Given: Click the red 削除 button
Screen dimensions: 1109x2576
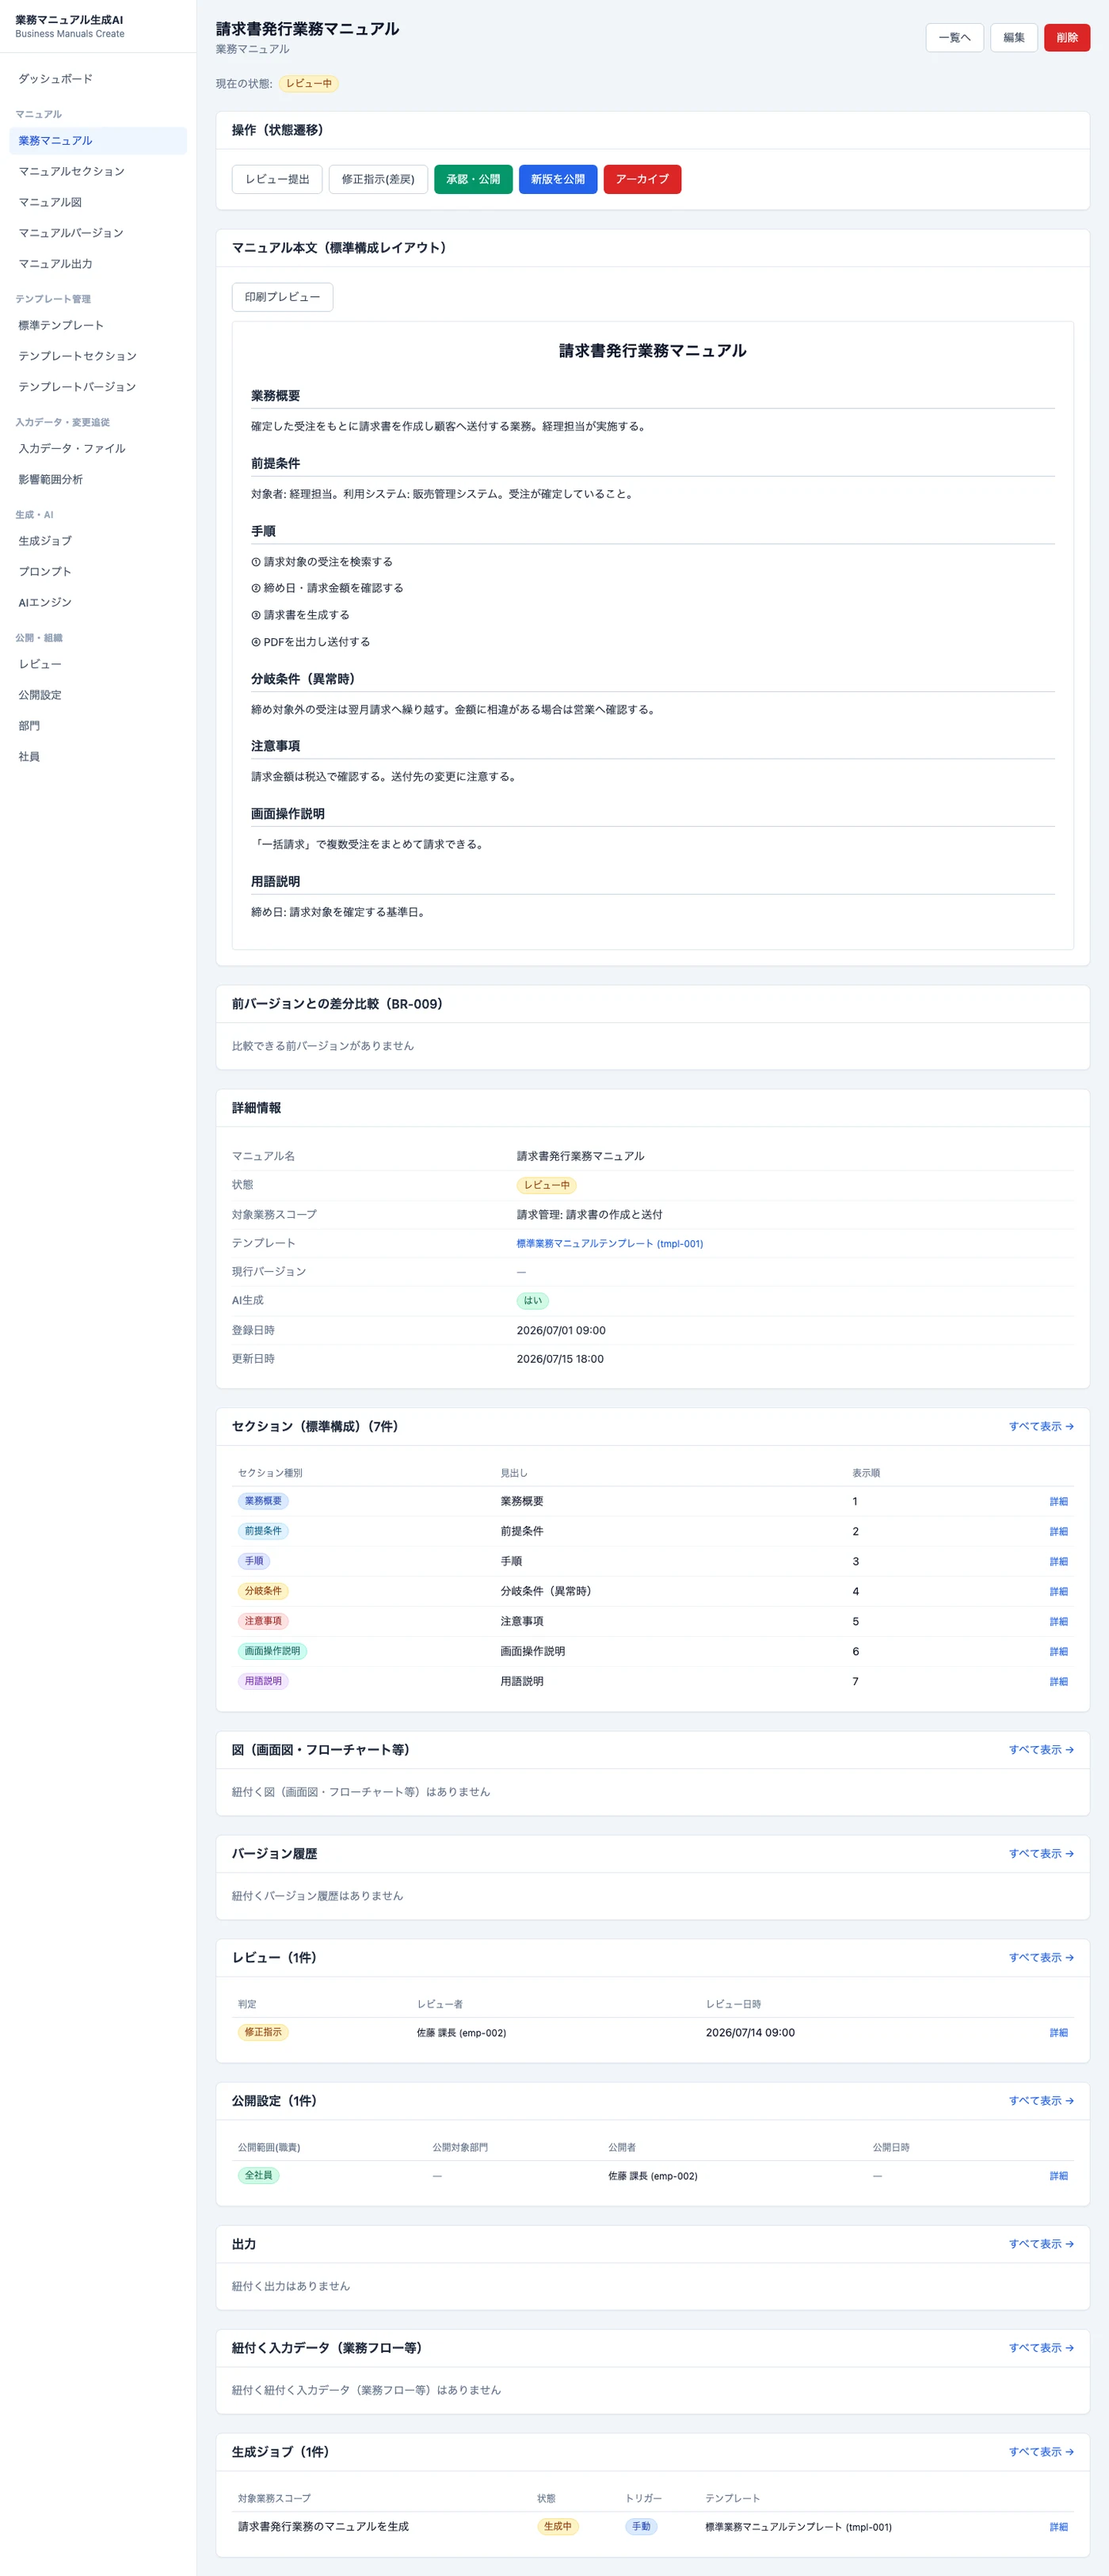Looking at the screenshot, I should click(1066, 38).
